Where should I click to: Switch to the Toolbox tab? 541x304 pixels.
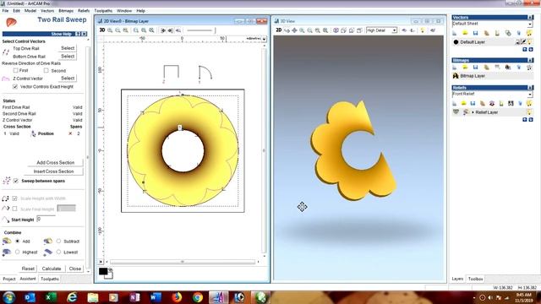click(475, 279)
